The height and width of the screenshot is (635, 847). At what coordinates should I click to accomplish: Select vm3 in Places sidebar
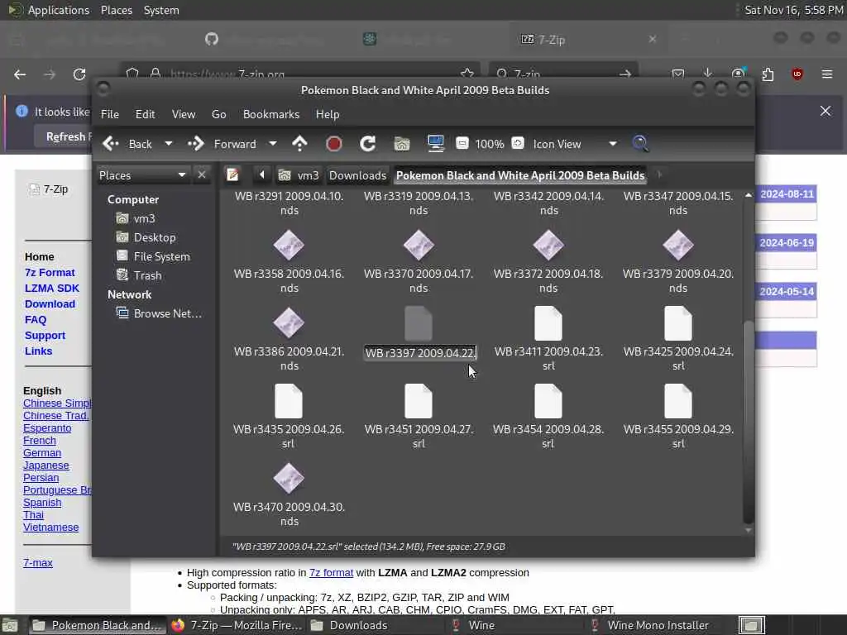pos(144,218)
